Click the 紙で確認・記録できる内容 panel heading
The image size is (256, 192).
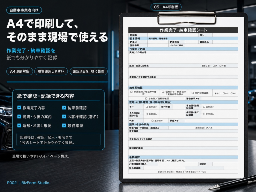point(45,96)
